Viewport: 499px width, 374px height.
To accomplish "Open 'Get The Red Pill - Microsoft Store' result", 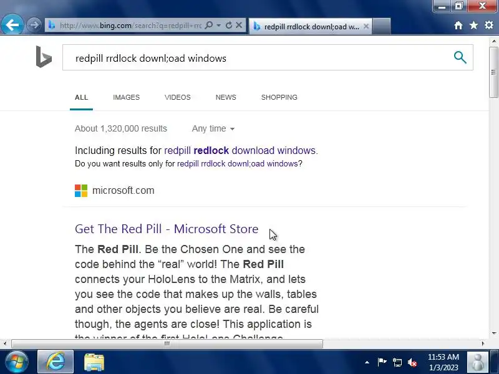I will click(167, 229).
